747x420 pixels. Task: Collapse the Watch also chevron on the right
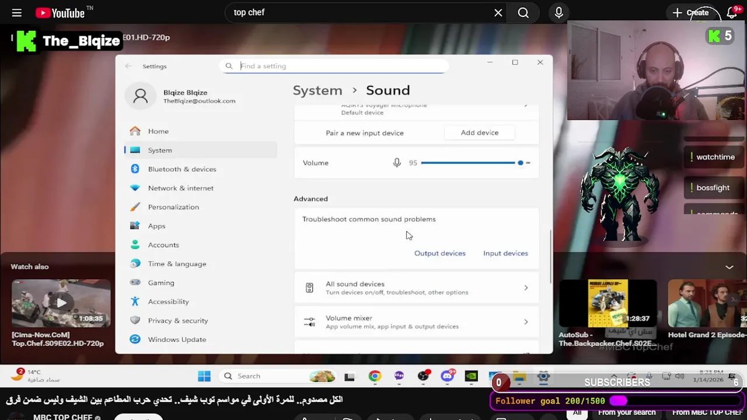(729, 267)
